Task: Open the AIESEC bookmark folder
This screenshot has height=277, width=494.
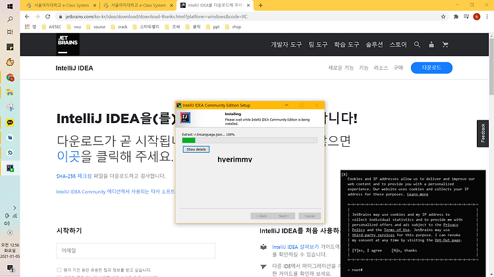Action: point(51,27)
